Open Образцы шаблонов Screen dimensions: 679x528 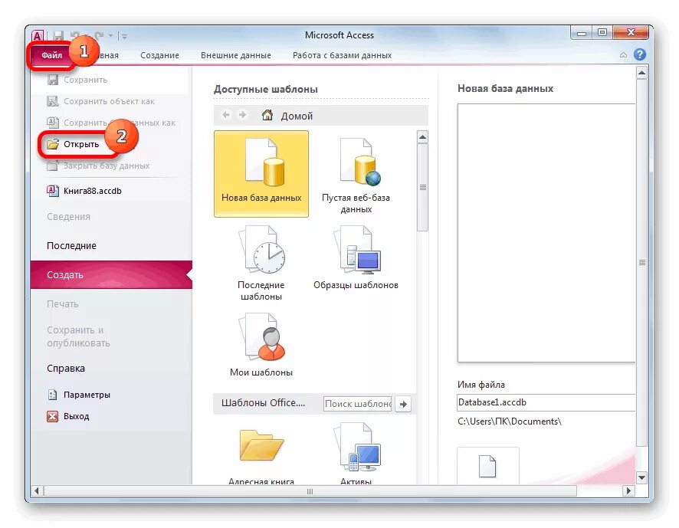(x=356, y=258)
